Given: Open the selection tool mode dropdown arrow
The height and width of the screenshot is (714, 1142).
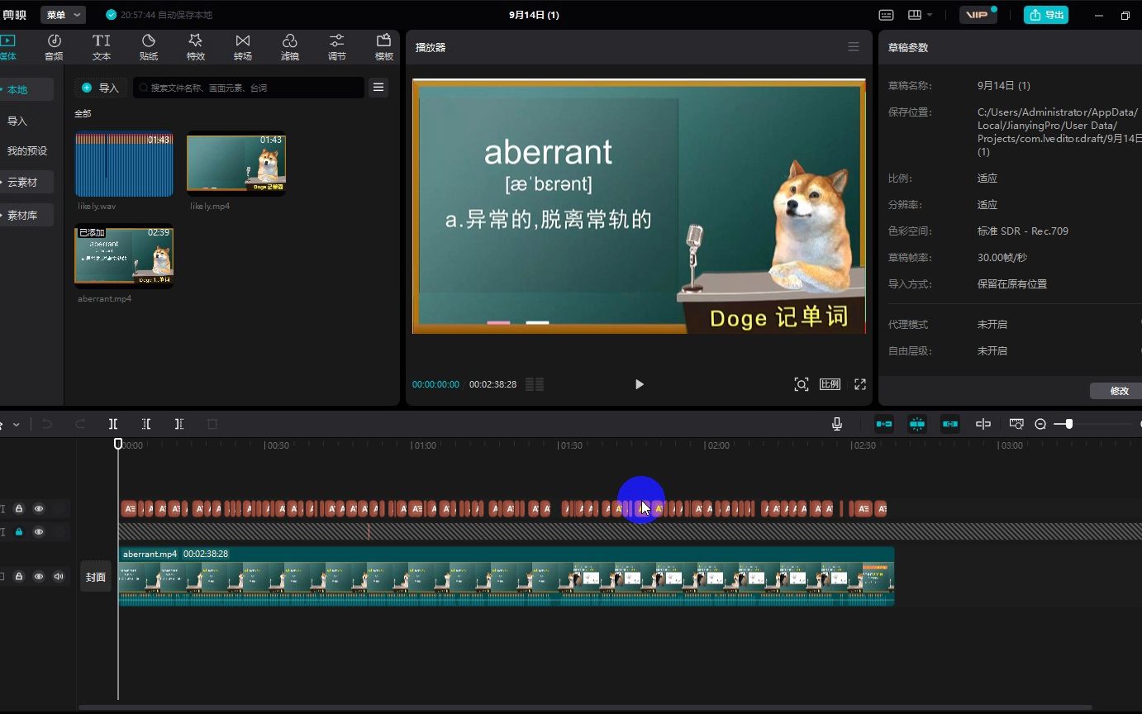Looking at the screenshot, I should coord(16,425).
